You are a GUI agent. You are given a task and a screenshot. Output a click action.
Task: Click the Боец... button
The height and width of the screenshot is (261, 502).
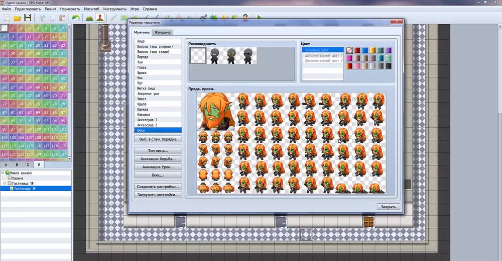[x=158, y=175]
